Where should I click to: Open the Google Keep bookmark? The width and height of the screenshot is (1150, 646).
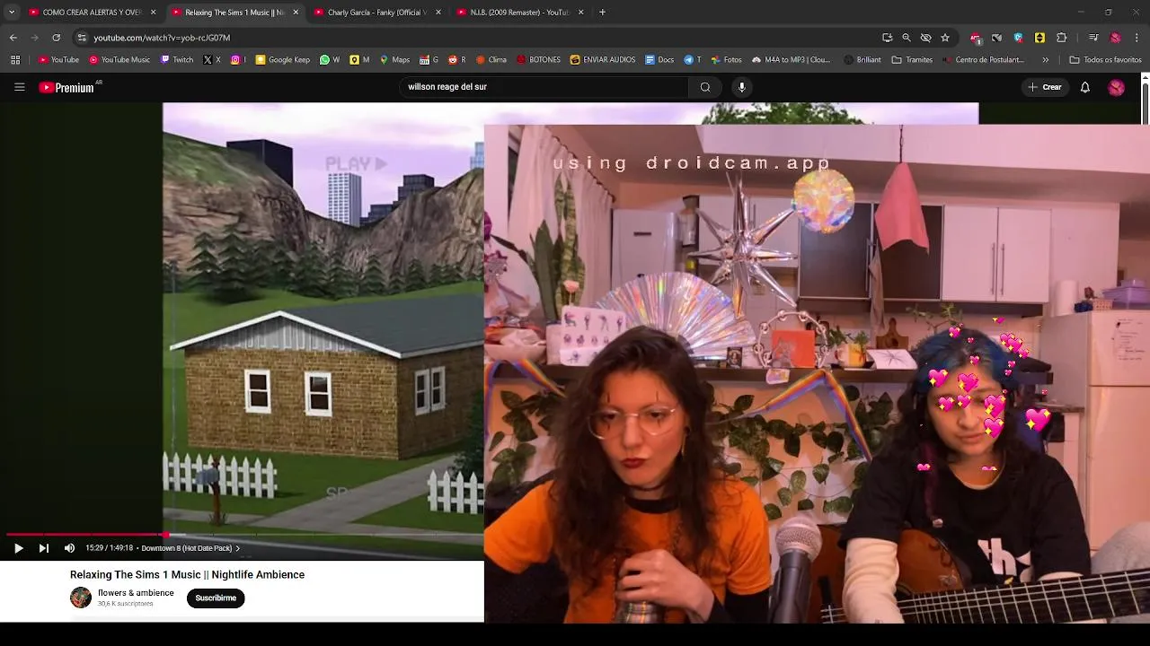click(x=282, y=60)
